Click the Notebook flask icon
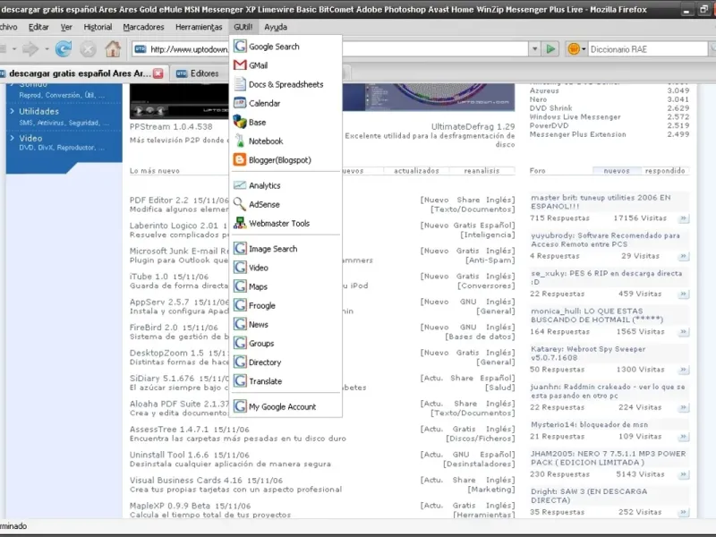The height and width of the screenshot is (537, 716). click(x=240, y=141)
